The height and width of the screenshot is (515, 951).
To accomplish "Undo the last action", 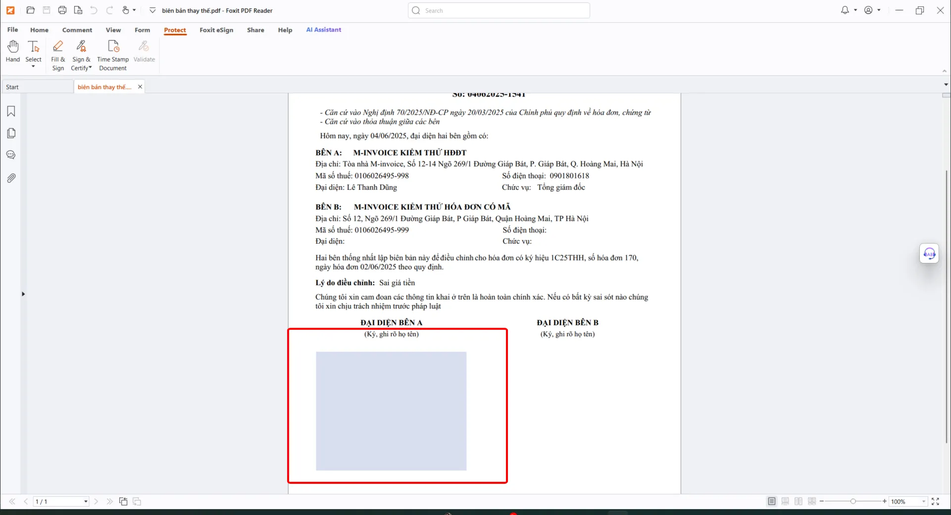I will 94,10.
